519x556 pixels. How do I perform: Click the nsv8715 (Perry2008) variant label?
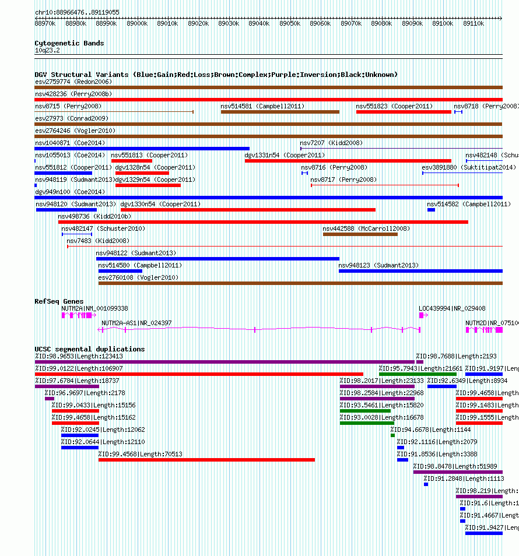tap(68, 107)
